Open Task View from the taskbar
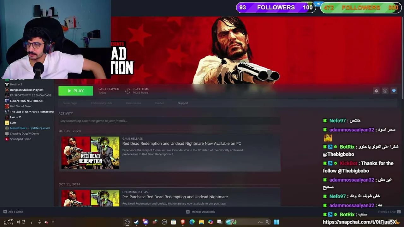 click(x=220, y=222)
